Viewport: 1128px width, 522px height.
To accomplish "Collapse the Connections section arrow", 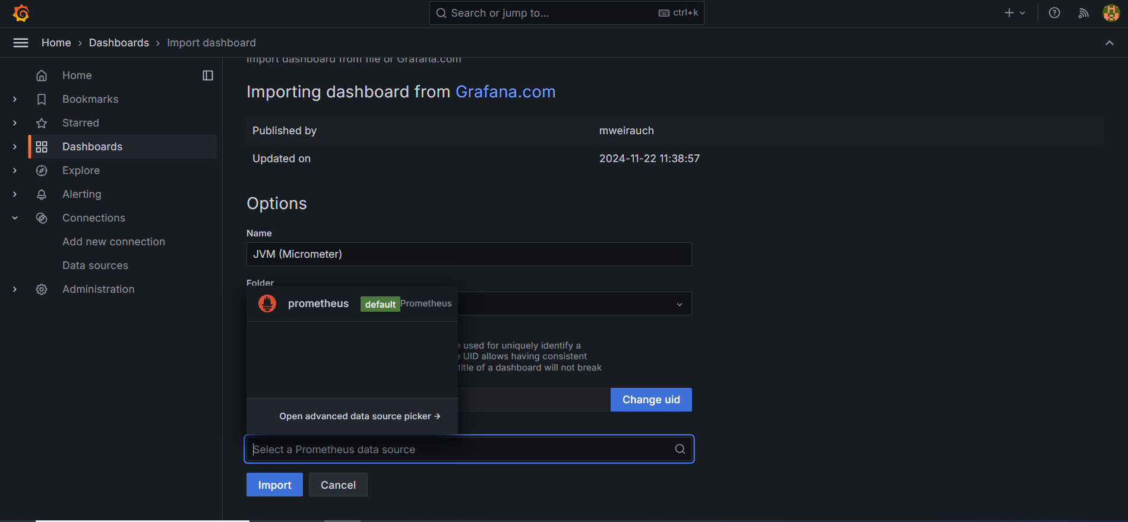I will point(15,218).
